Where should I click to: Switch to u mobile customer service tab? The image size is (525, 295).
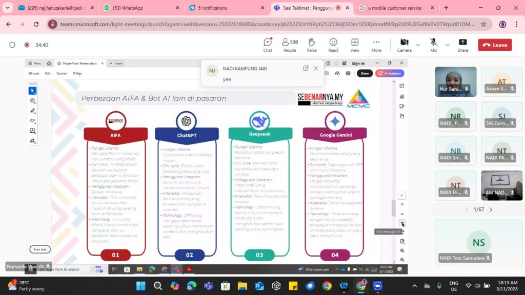(395, 8)
